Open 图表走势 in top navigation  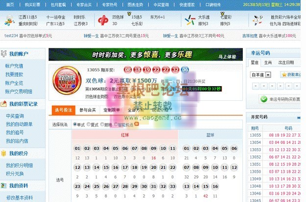[x=135, y=4]
